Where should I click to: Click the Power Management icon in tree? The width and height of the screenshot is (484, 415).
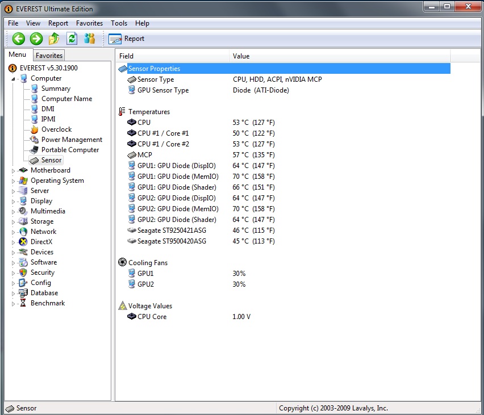coord(34,140)
